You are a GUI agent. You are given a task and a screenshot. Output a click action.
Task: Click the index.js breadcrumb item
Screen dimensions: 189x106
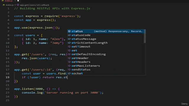[x=10, y=5]
